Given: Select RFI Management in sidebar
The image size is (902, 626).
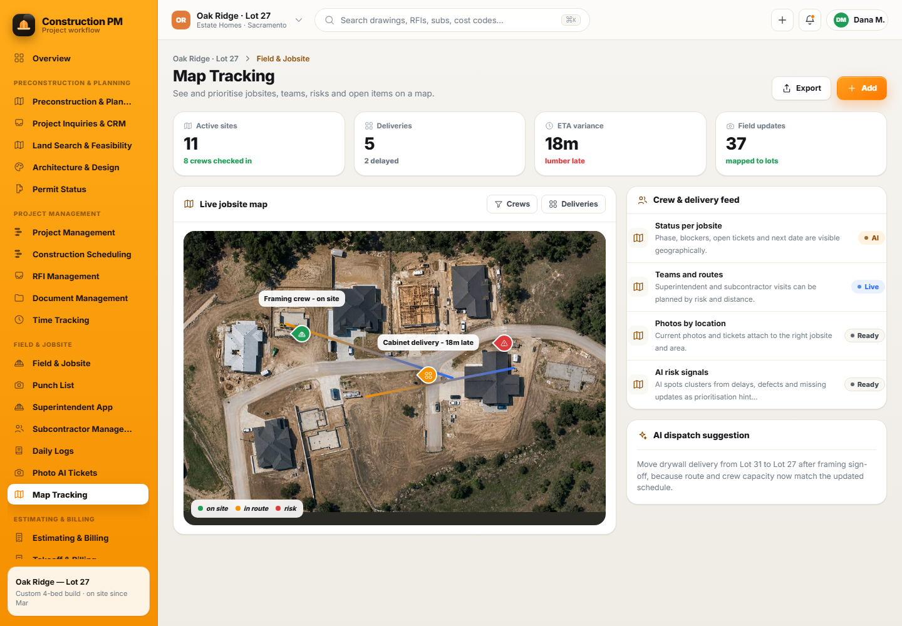Looking at the screenshot, I should pyautogui.click(x=78, y=276).
